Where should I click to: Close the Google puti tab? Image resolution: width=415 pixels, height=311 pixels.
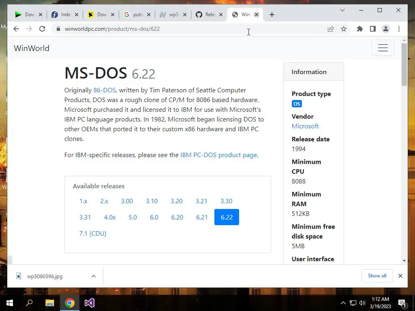[x=149, y=15]
